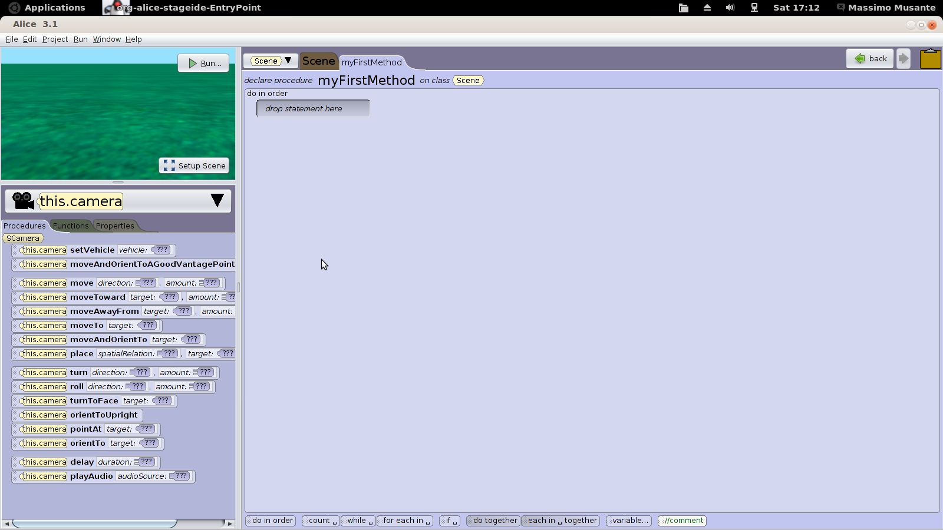943x530 pixels.
Task: Click the moveAndOrientTo procedure name
Action: (108, 339)
